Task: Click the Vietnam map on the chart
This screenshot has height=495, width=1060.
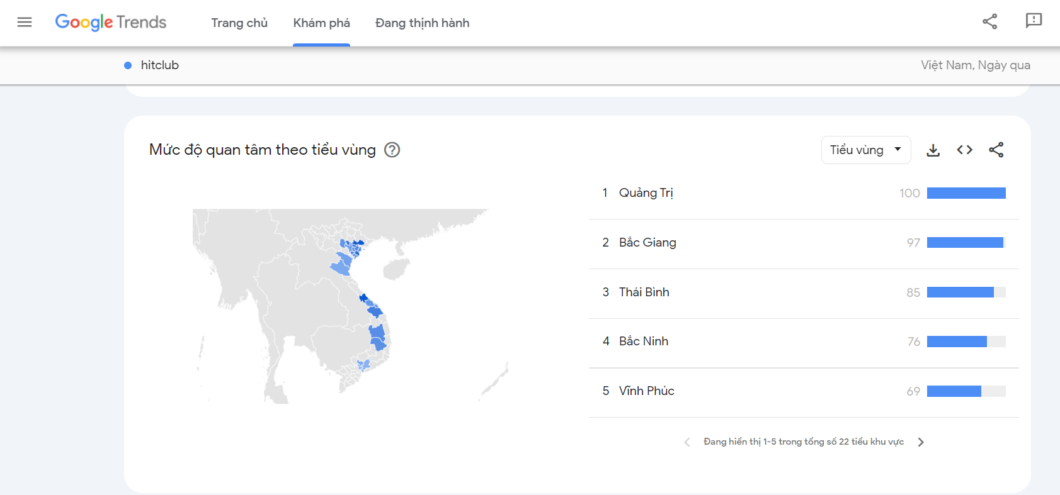Action: coord(350,306)
